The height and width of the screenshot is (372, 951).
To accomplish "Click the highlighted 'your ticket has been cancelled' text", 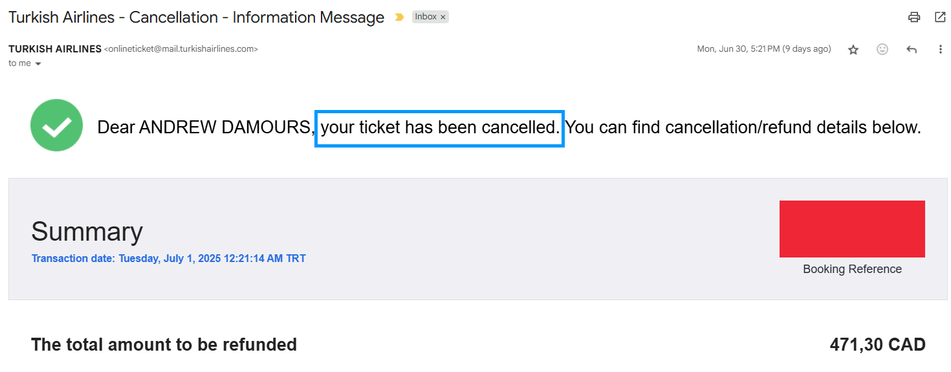I will (440, 128).
